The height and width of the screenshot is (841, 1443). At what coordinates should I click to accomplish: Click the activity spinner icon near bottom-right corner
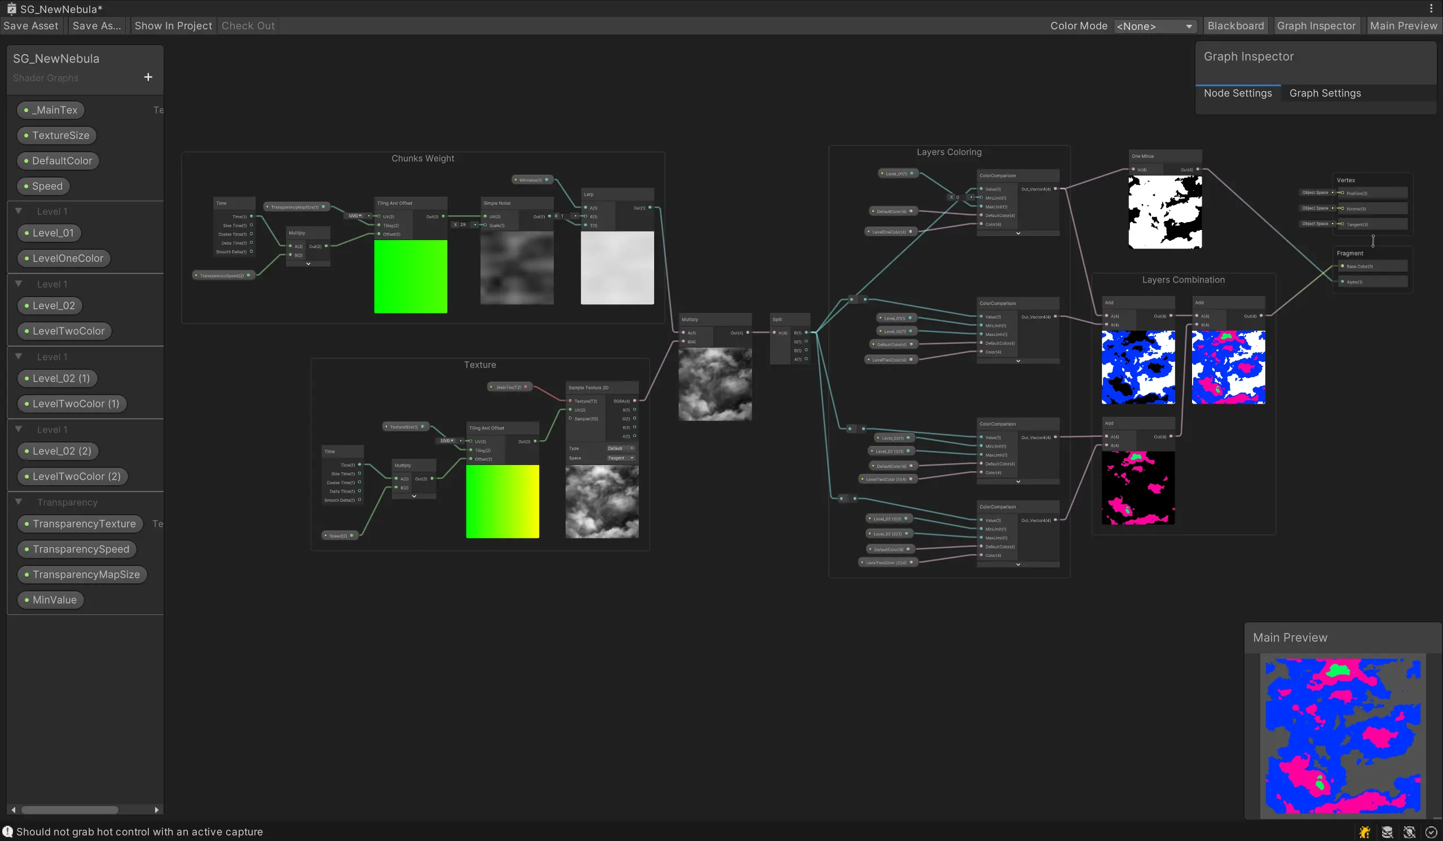tap(1408, 832)
